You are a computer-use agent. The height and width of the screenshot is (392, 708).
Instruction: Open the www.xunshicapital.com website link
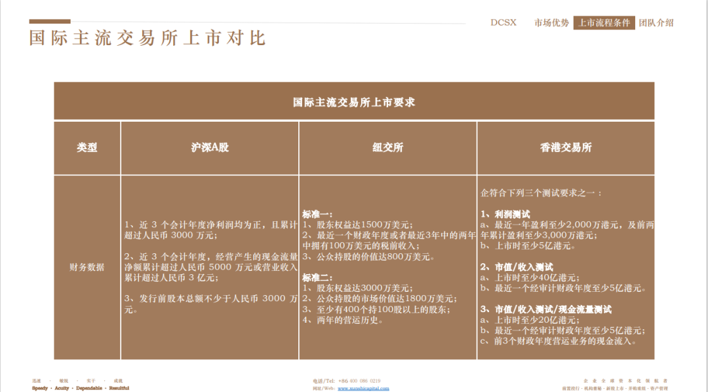[363, 388]
